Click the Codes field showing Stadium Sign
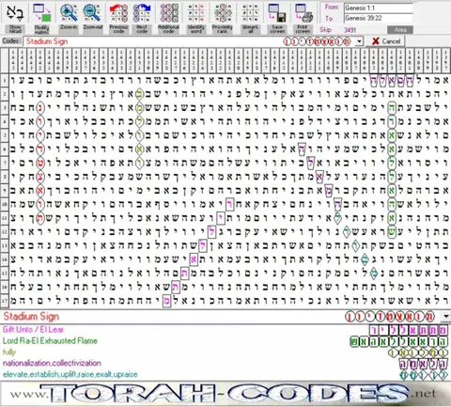Viewport: 451px width, 407px height. [193, 41]
